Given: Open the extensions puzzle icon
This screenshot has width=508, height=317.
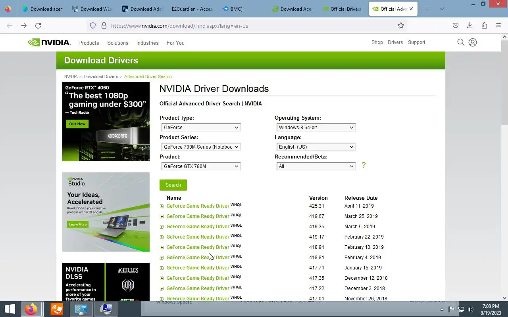Looking at the screenshot, I should pos(484,25).
